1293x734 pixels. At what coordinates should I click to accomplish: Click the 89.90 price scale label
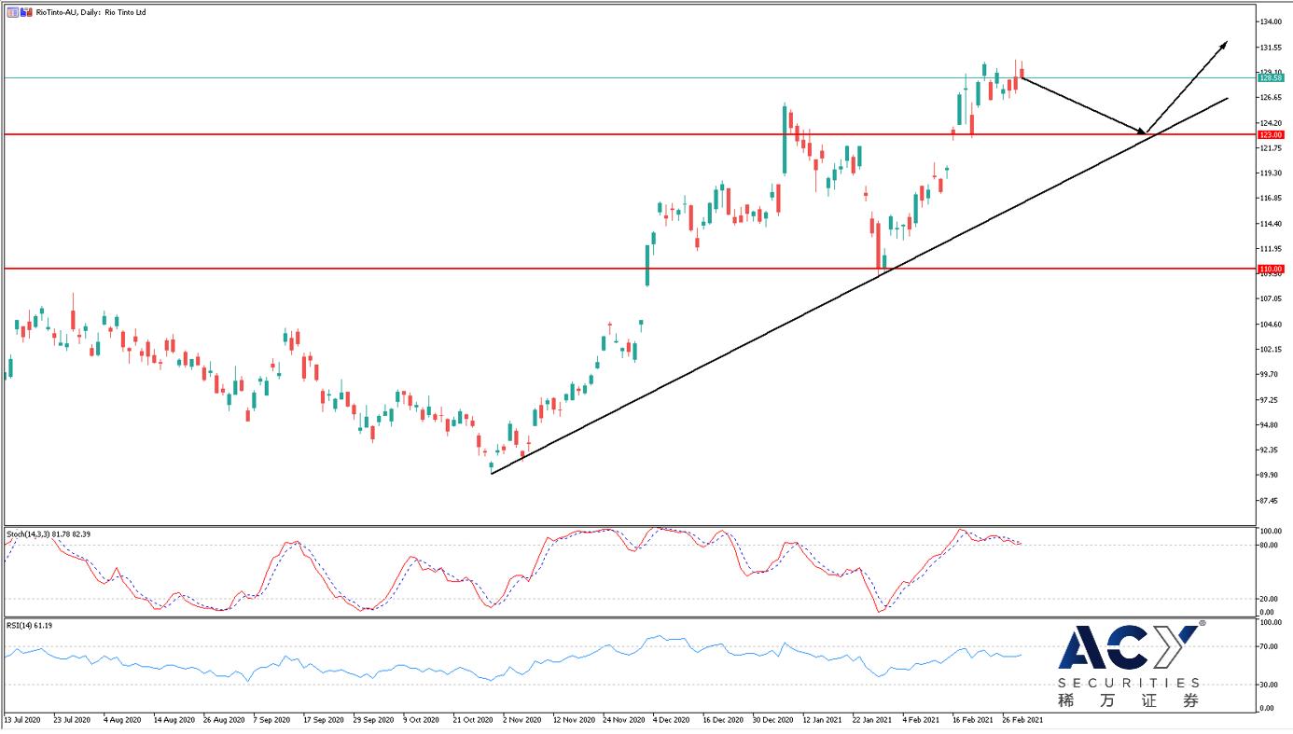1270,475
